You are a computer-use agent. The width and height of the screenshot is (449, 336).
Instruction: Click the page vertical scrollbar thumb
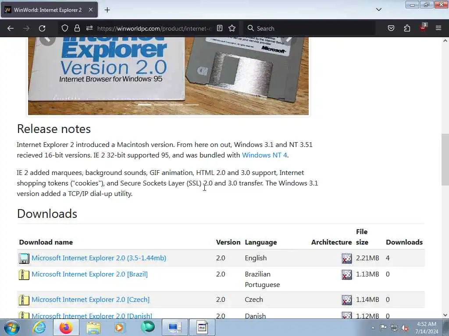(x=445, y=159)
